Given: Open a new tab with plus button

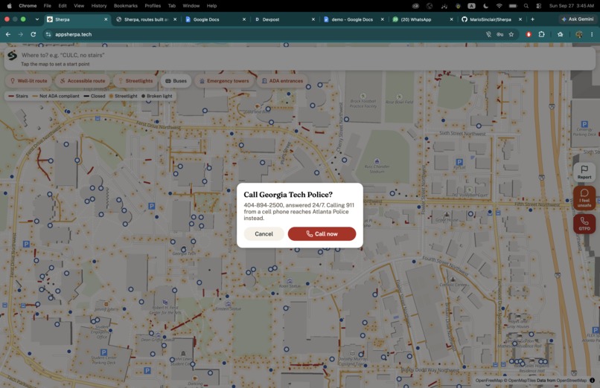Looking at the screenshot, I should 532,19.
